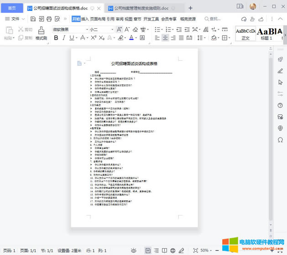Select the arrow selection tool in right sidebar

pos(281,82)
